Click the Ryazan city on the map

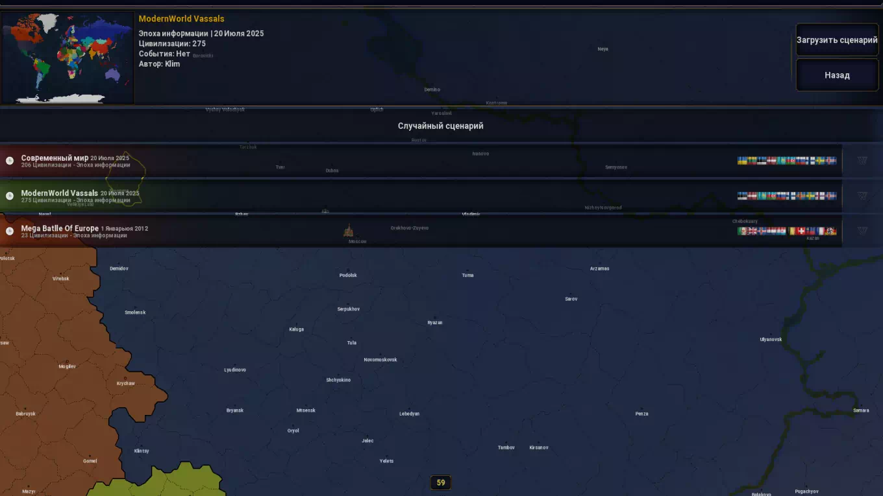point(434,321)
